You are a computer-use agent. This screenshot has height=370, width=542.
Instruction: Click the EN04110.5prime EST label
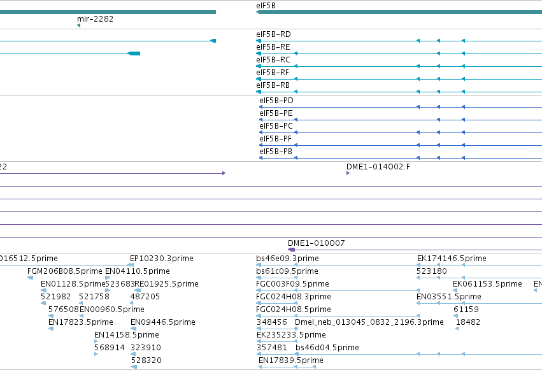[137, 271]
